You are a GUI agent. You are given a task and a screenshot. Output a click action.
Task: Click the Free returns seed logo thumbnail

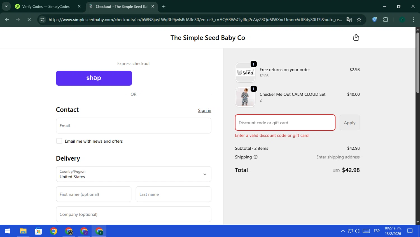point(245,72)
